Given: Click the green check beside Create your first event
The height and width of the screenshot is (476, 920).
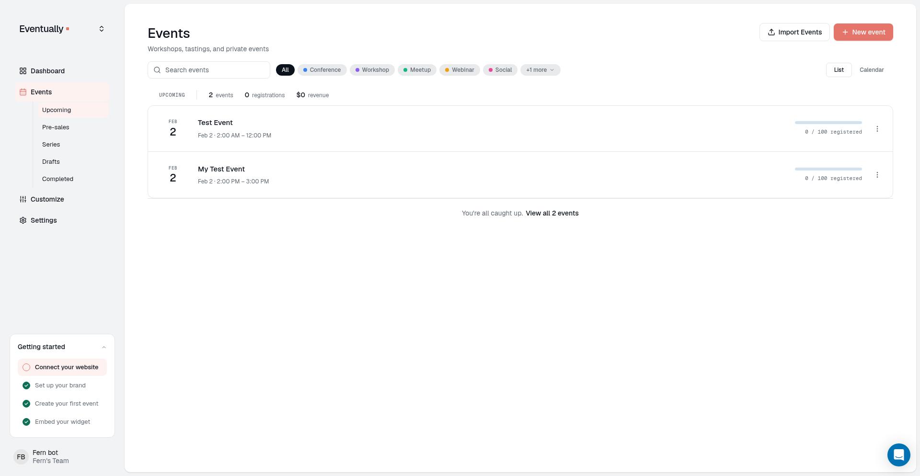Looking at the screenshot, I should pyautogui.click(x=26, y=404).
